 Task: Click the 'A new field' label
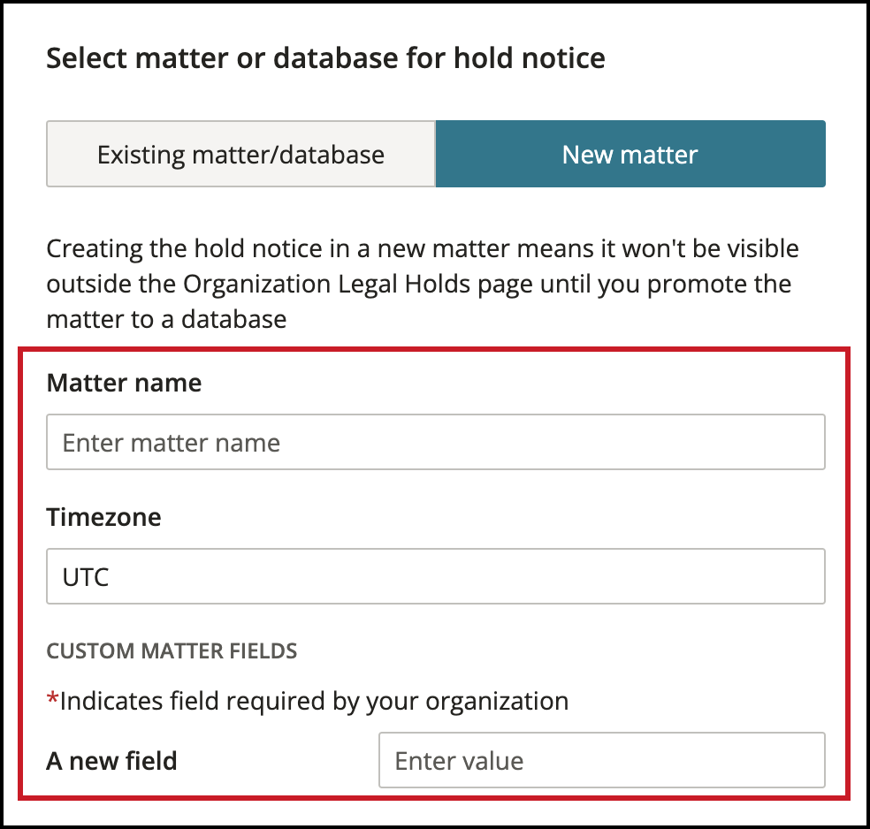point(111,761)
